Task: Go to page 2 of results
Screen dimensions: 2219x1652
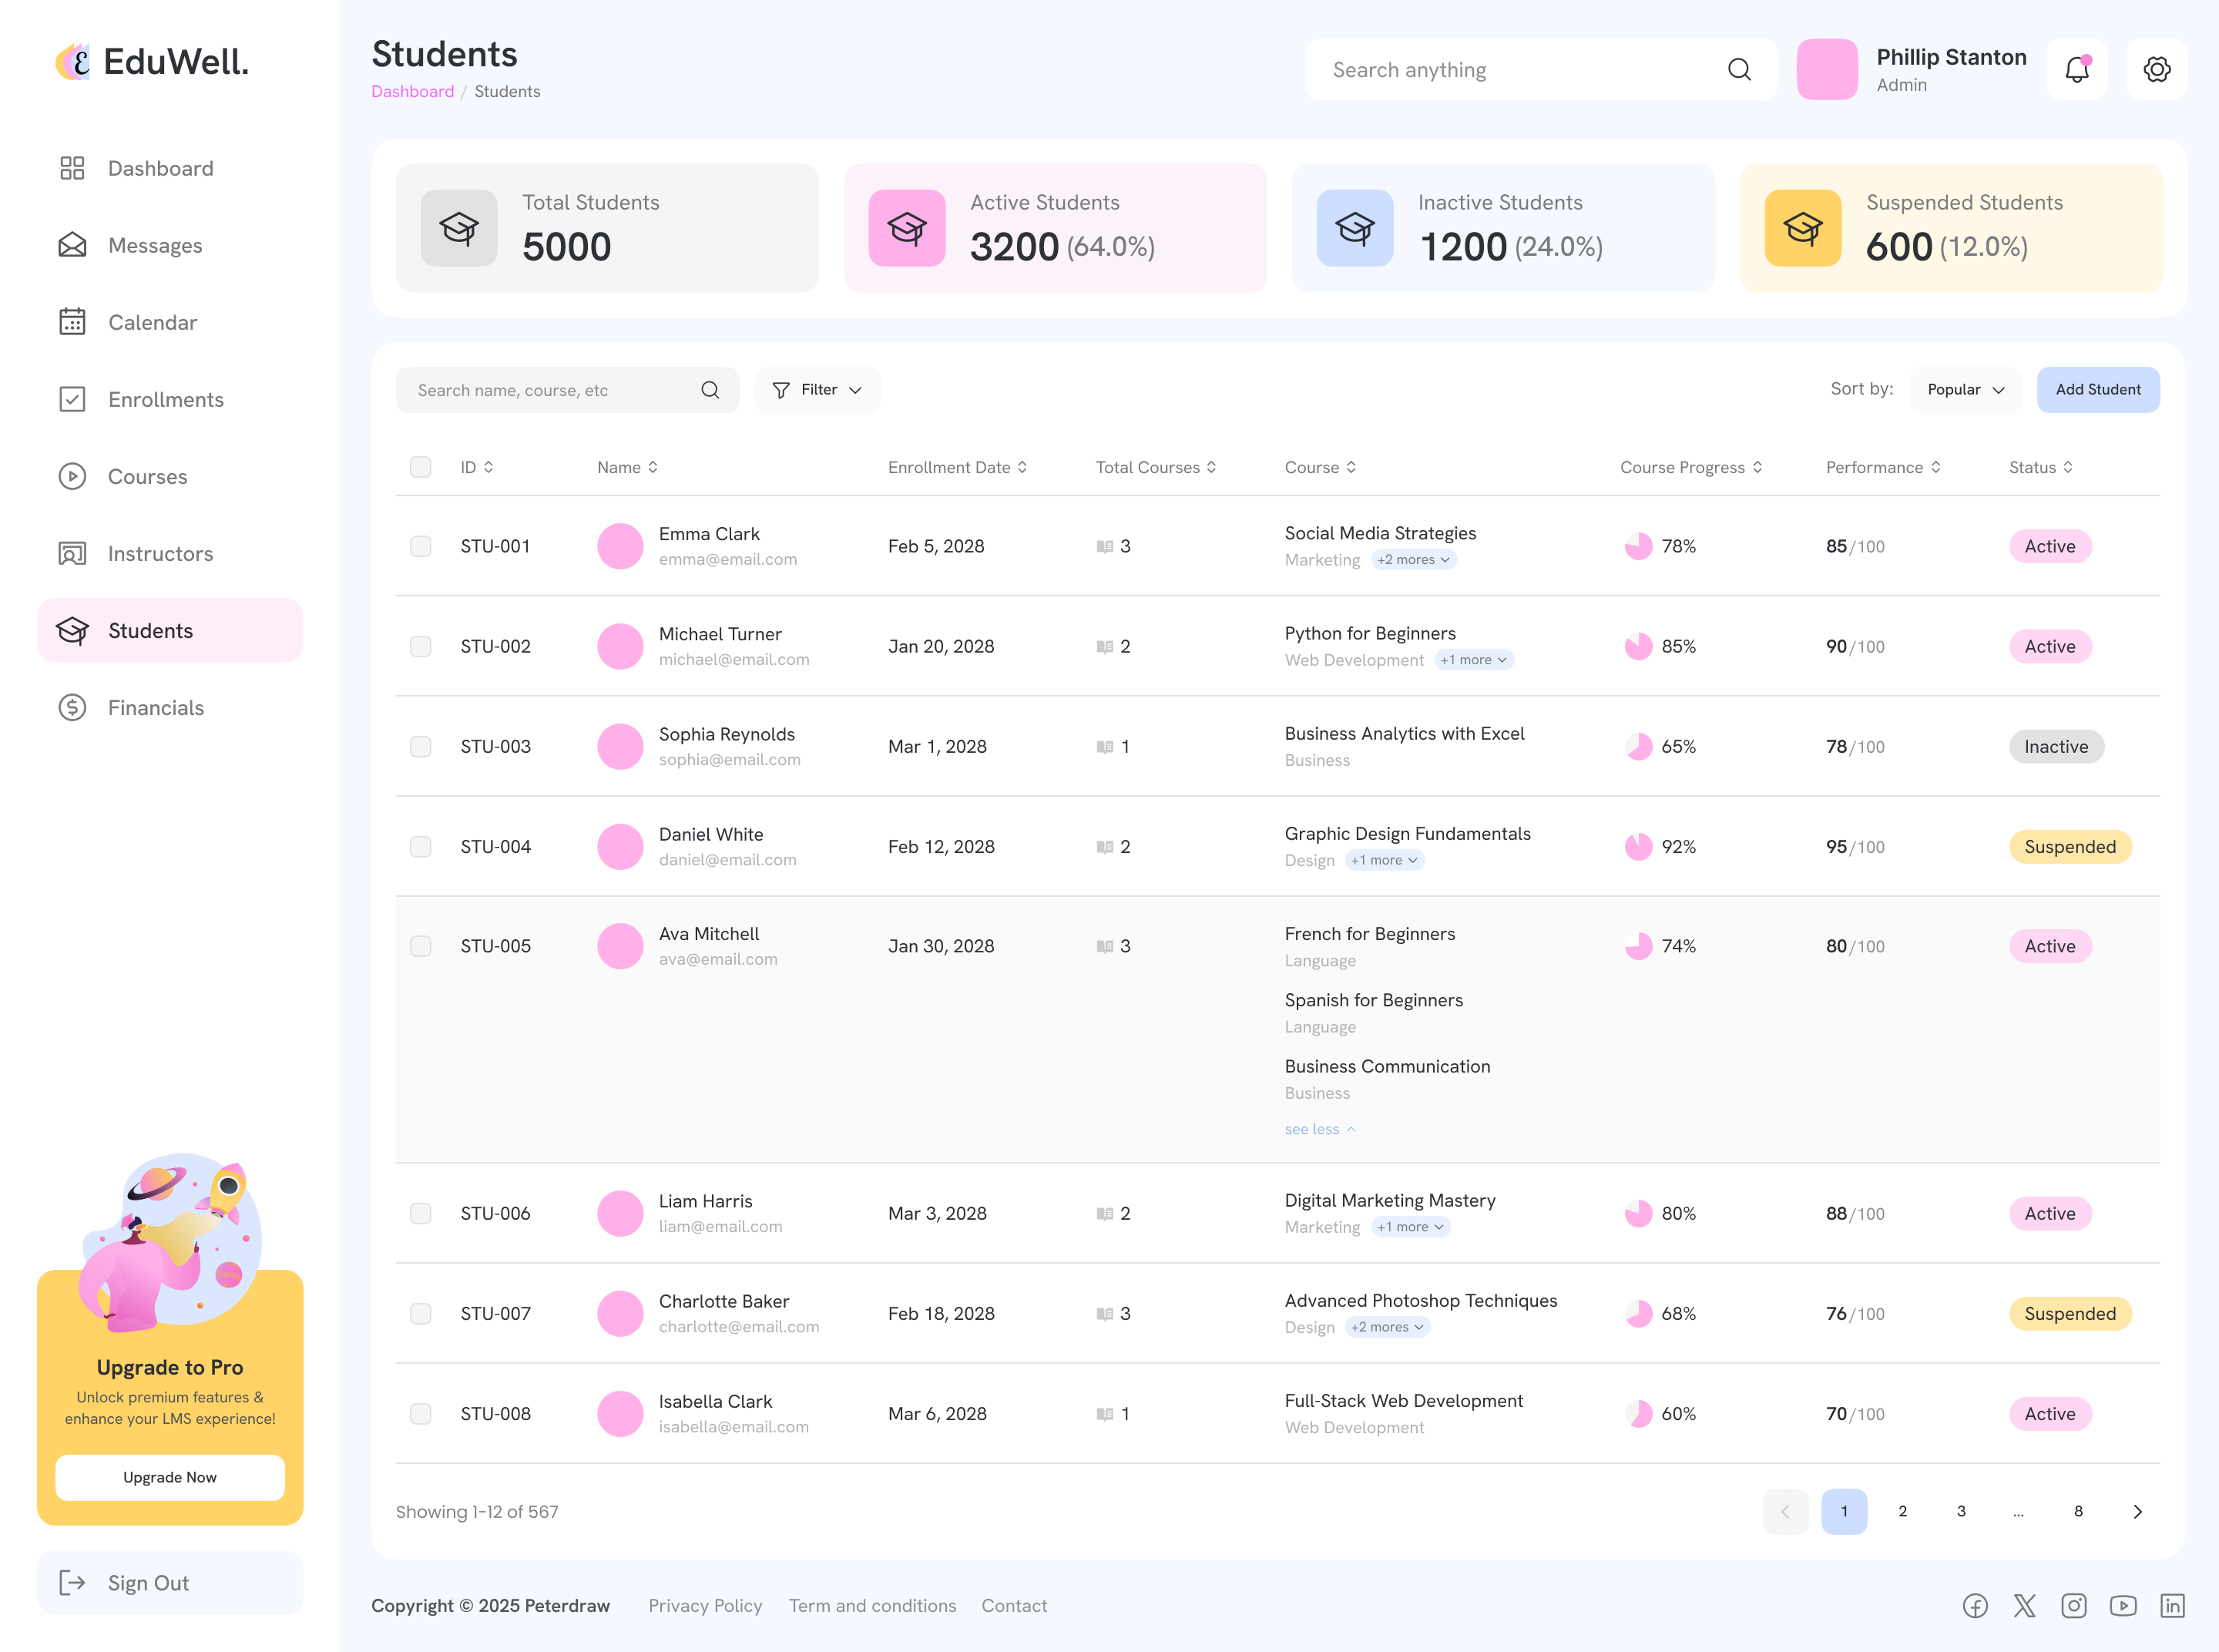Action: click(x=1902, y=1511)
